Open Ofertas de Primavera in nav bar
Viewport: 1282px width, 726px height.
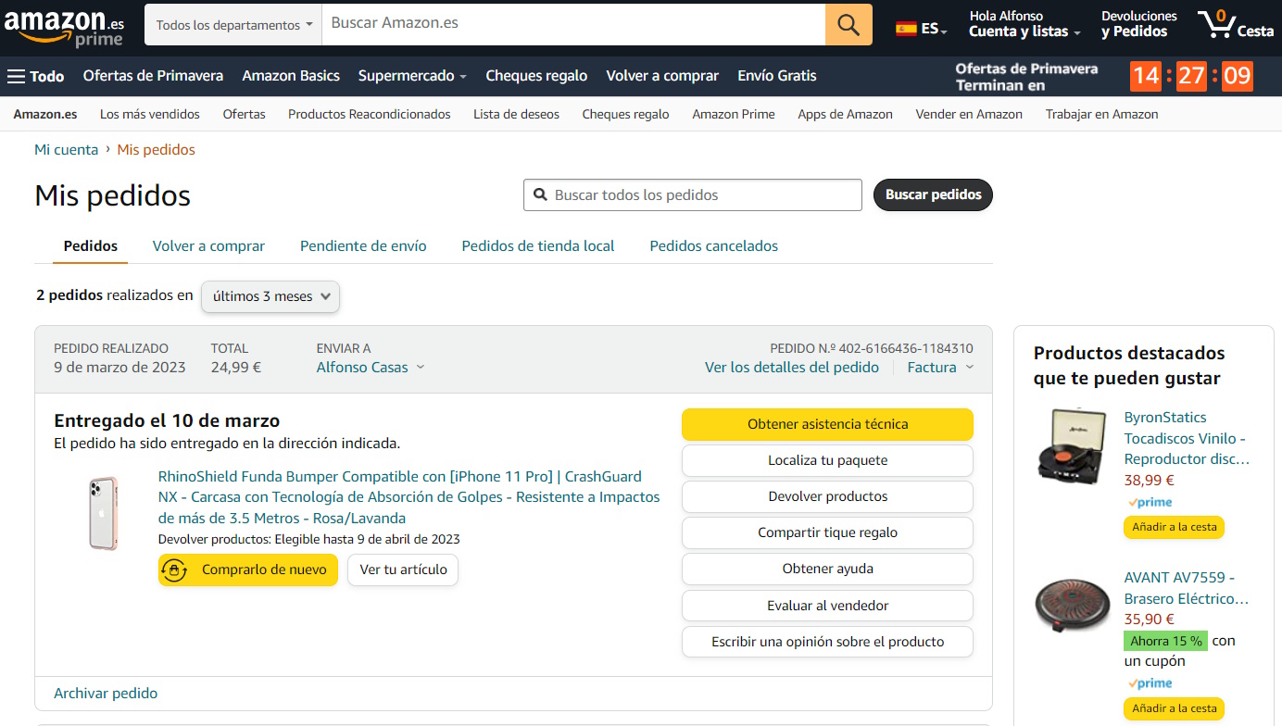click(153, 76)
